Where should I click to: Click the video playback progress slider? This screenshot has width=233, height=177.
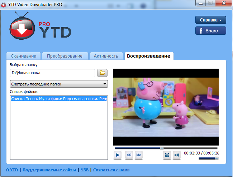coord(166,148)
